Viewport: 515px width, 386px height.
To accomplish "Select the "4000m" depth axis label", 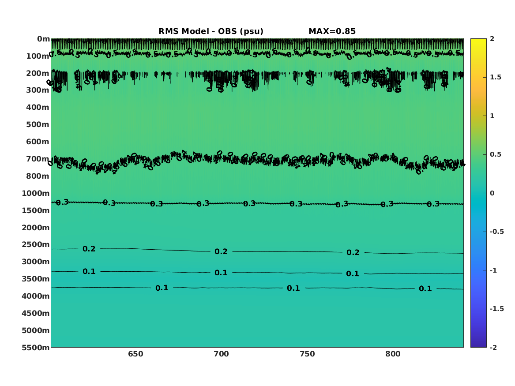I will pyautogui.click(x=36, y=296).
